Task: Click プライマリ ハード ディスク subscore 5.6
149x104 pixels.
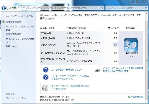Action: click(115, 61)
